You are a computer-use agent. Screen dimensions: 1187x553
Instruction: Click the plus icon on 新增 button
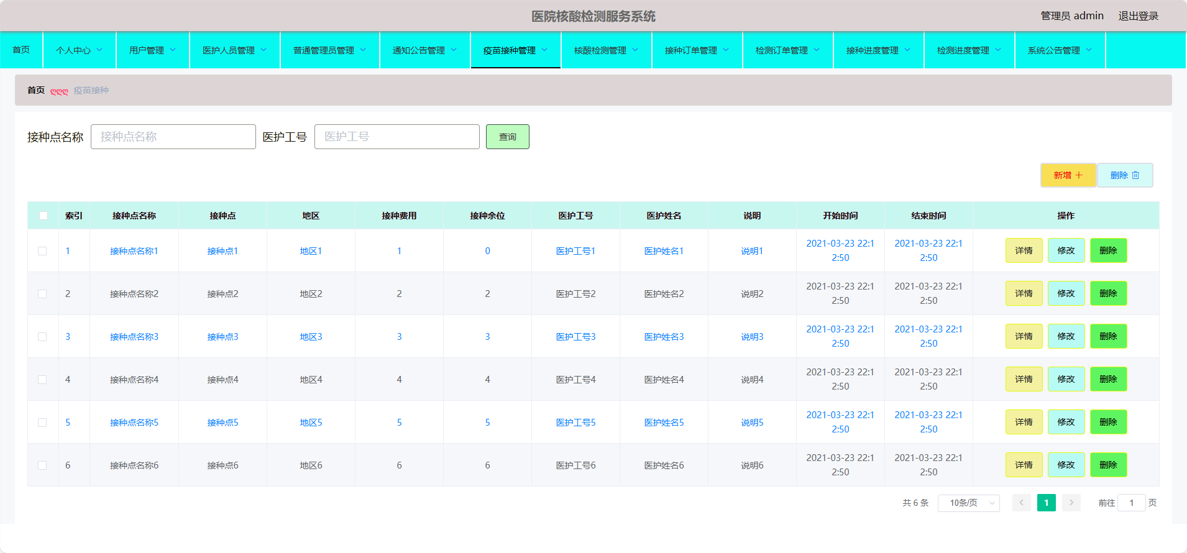point(1079,175)
